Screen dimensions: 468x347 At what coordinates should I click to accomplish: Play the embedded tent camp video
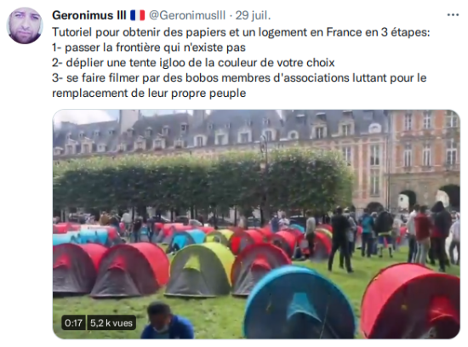click(x=256, y=224)
